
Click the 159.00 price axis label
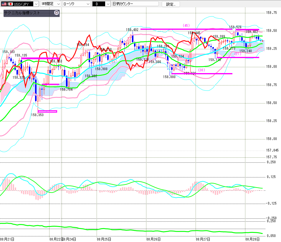tap(271, 67)
